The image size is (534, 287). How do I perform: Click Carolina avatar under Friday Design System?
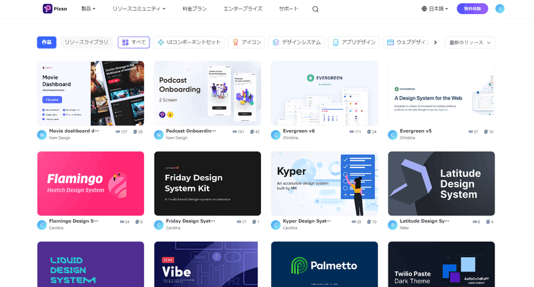(159, 225)
